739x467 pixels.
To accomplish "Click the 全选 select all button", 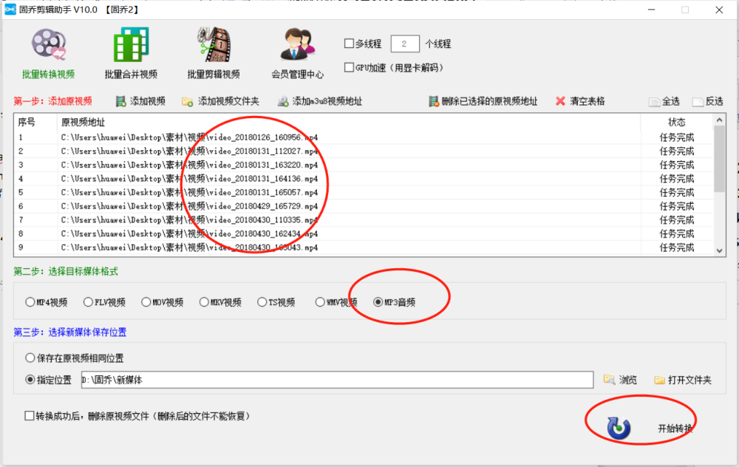I will [664, 101].
